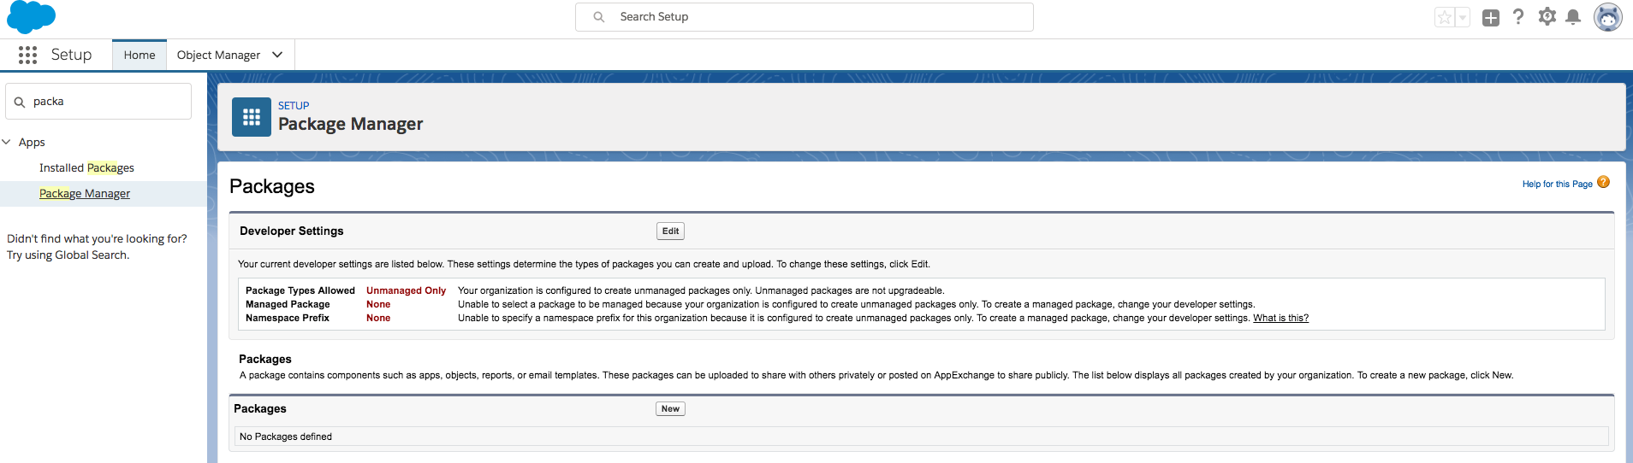
Task: Expand the Object Manager tab dropdown chevron
Action: pos(277,55)
